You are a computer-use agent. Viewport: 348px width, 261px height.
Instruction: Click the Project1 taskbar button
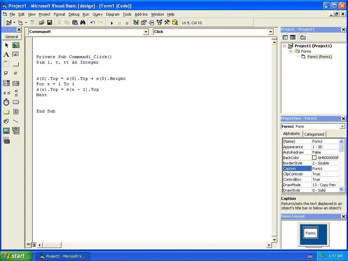point(63,256)
